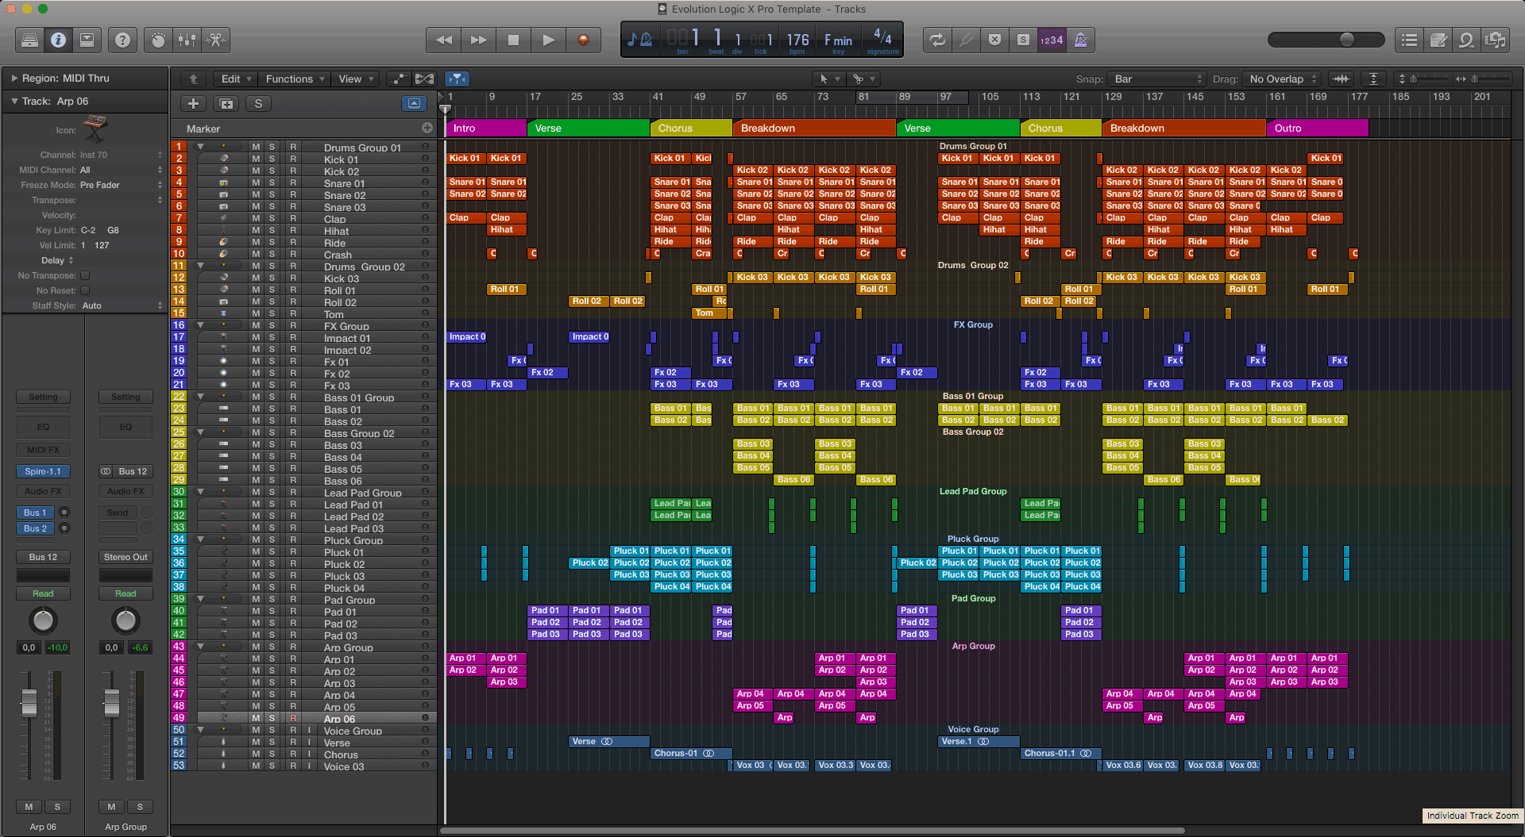
Task: Solo the Arp 06 track
Action: point(272,718)
